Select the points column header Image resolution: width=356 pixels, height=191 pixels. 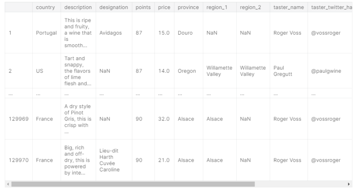click(x=143, y=8)
